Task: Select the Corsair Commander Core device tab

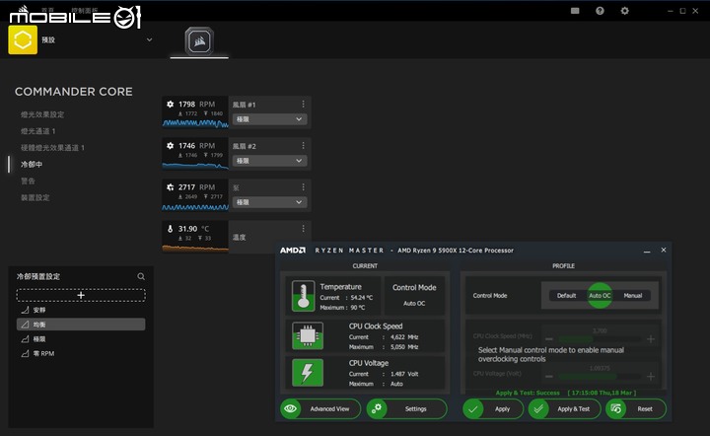Action: click(x=199, y=41)
